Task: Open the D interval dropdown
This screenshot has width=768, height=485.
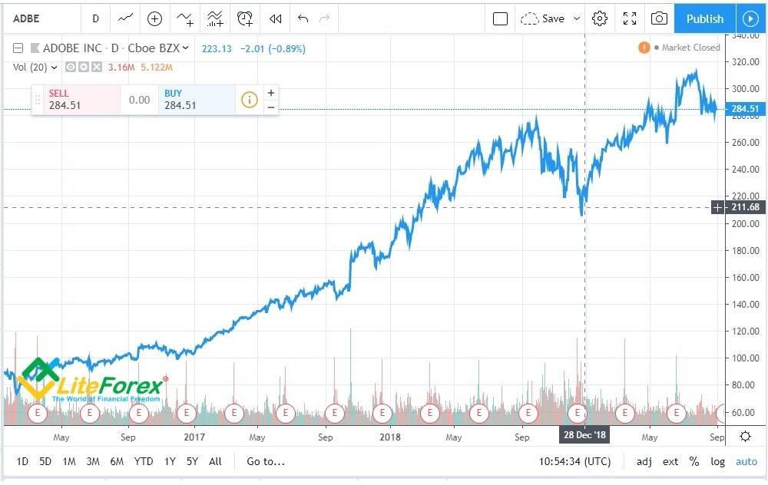Action: (x=95, y=18)
